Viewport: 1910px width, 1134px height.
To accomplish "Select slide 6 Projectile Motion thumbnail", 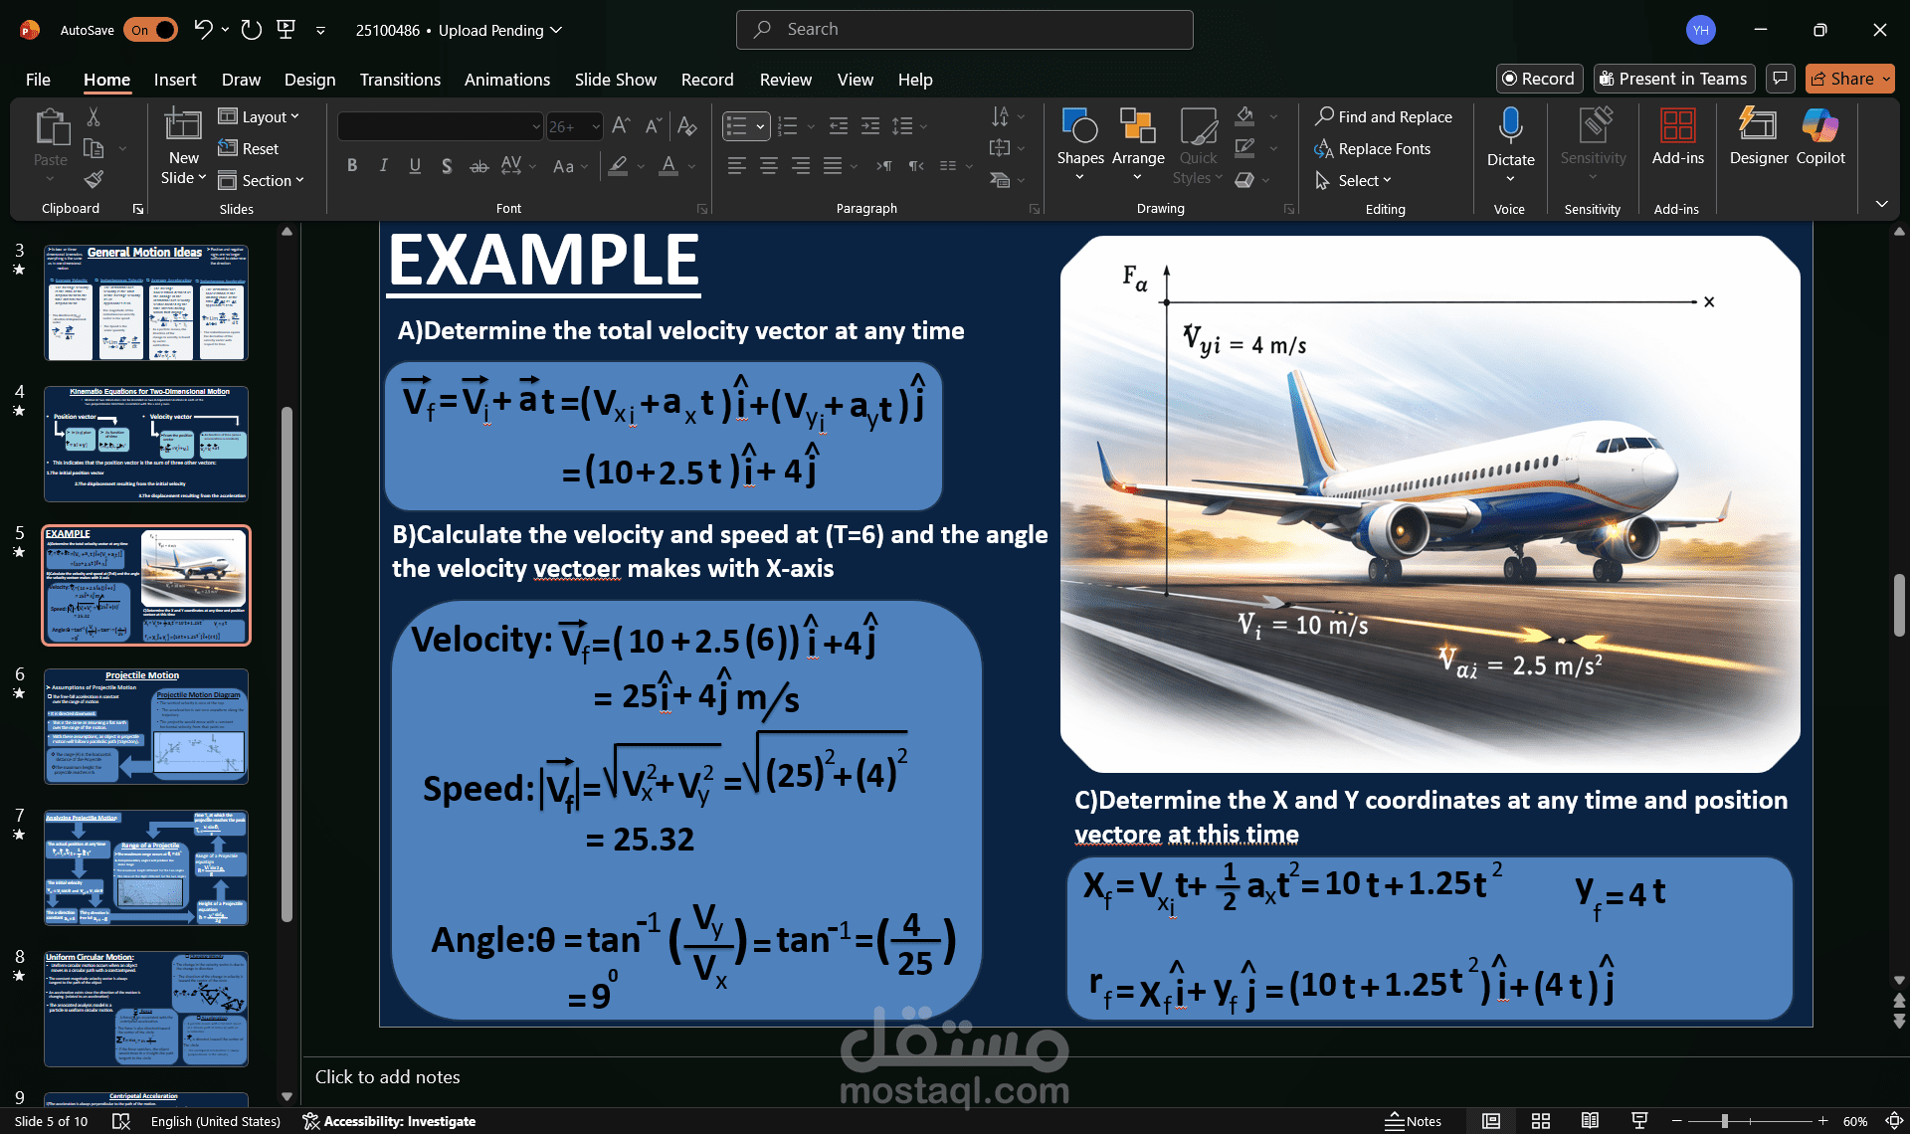I will 146,727.
